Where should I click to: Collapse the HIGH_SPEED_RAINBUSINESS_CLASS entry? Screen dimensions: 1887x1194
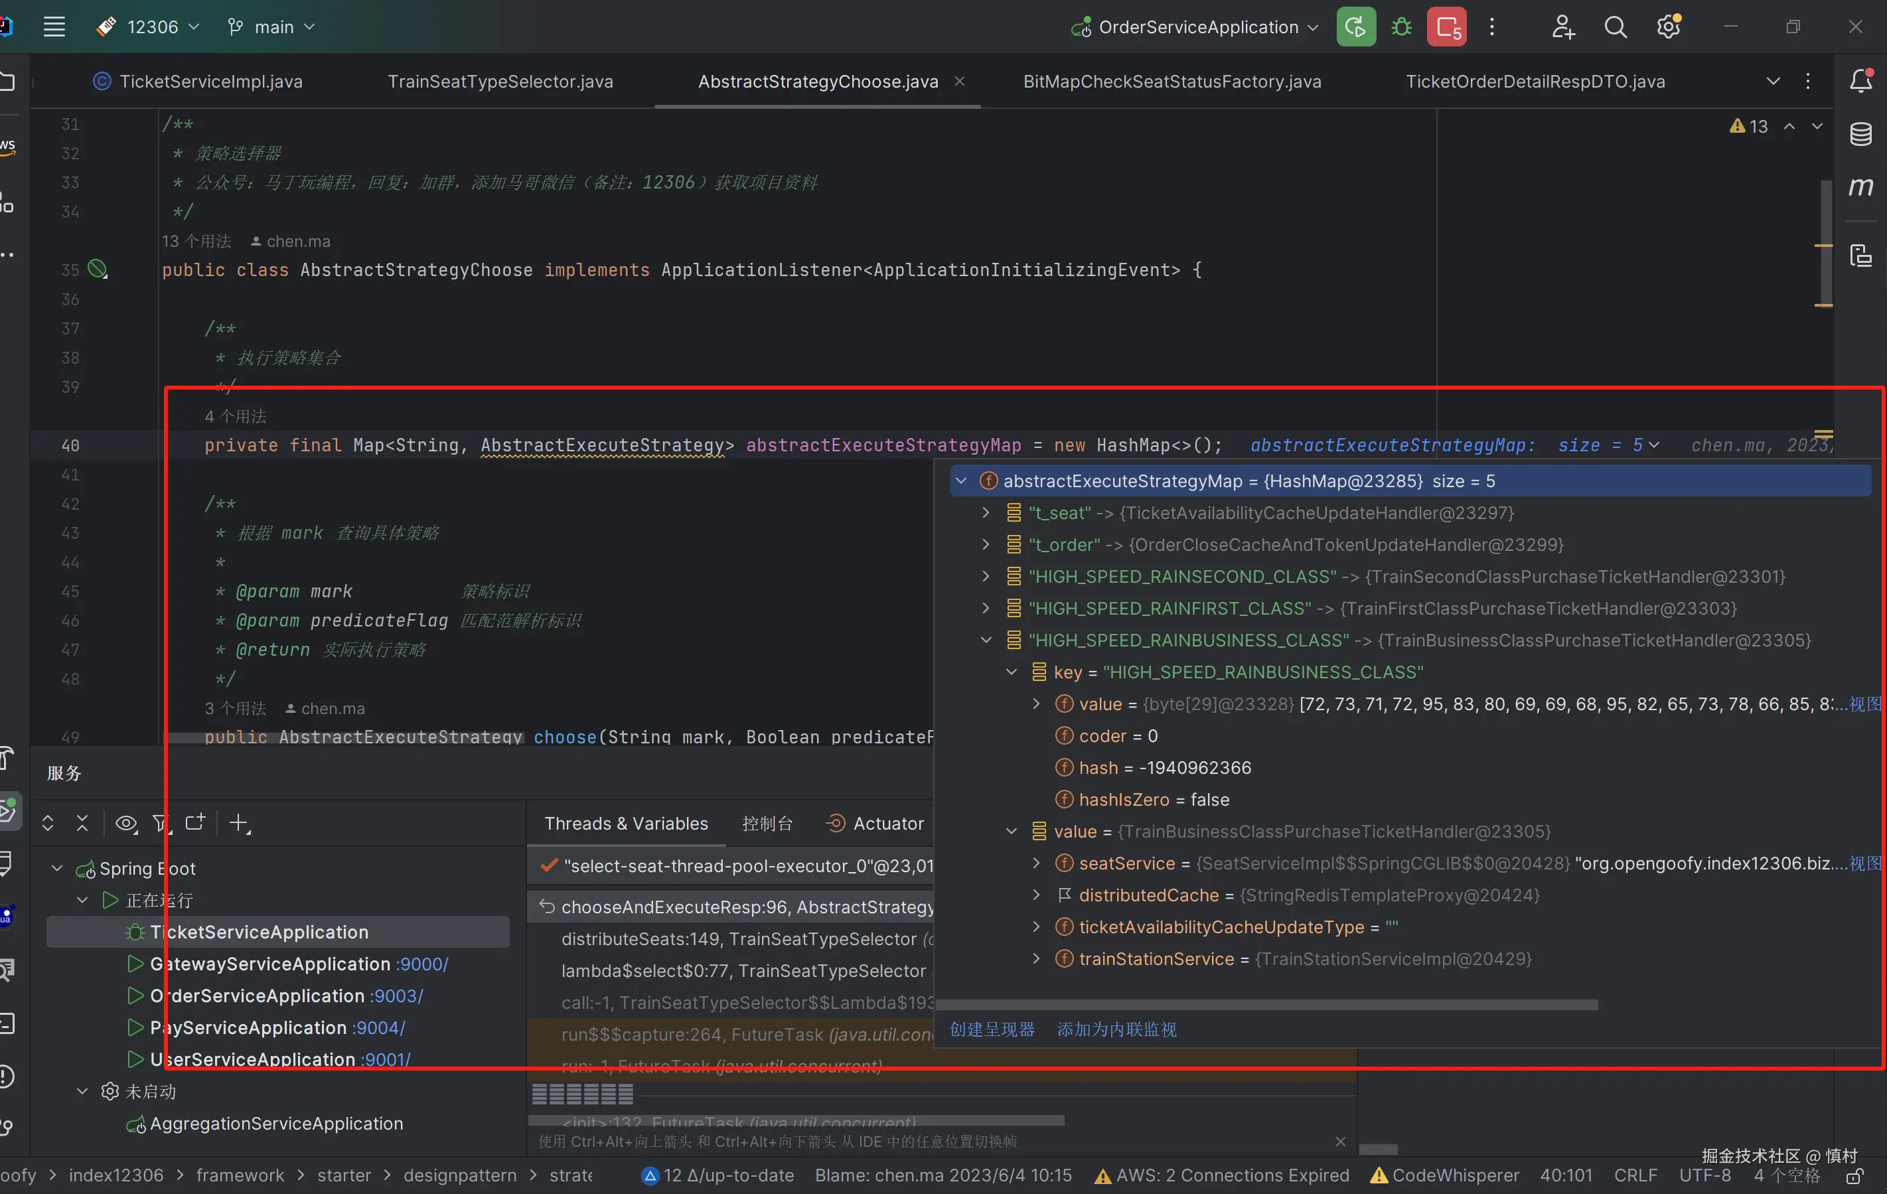pos(986,640)
